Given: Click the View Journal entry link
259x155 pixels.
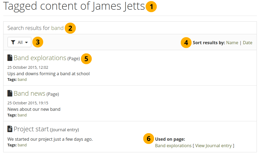Looking at the screenshot, I should click(x=213, y=146).
